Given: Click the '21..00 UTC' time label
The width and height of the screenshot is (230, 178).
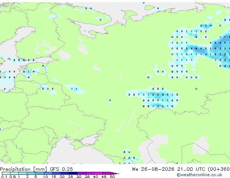Looking at the screenshot, I should click(x=191, y=169).
